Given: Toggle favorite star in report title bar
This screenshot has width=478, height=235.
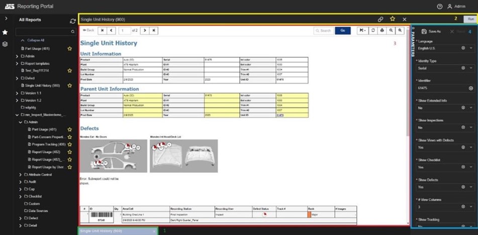Looking at the screenshot, I should [393, 19].
